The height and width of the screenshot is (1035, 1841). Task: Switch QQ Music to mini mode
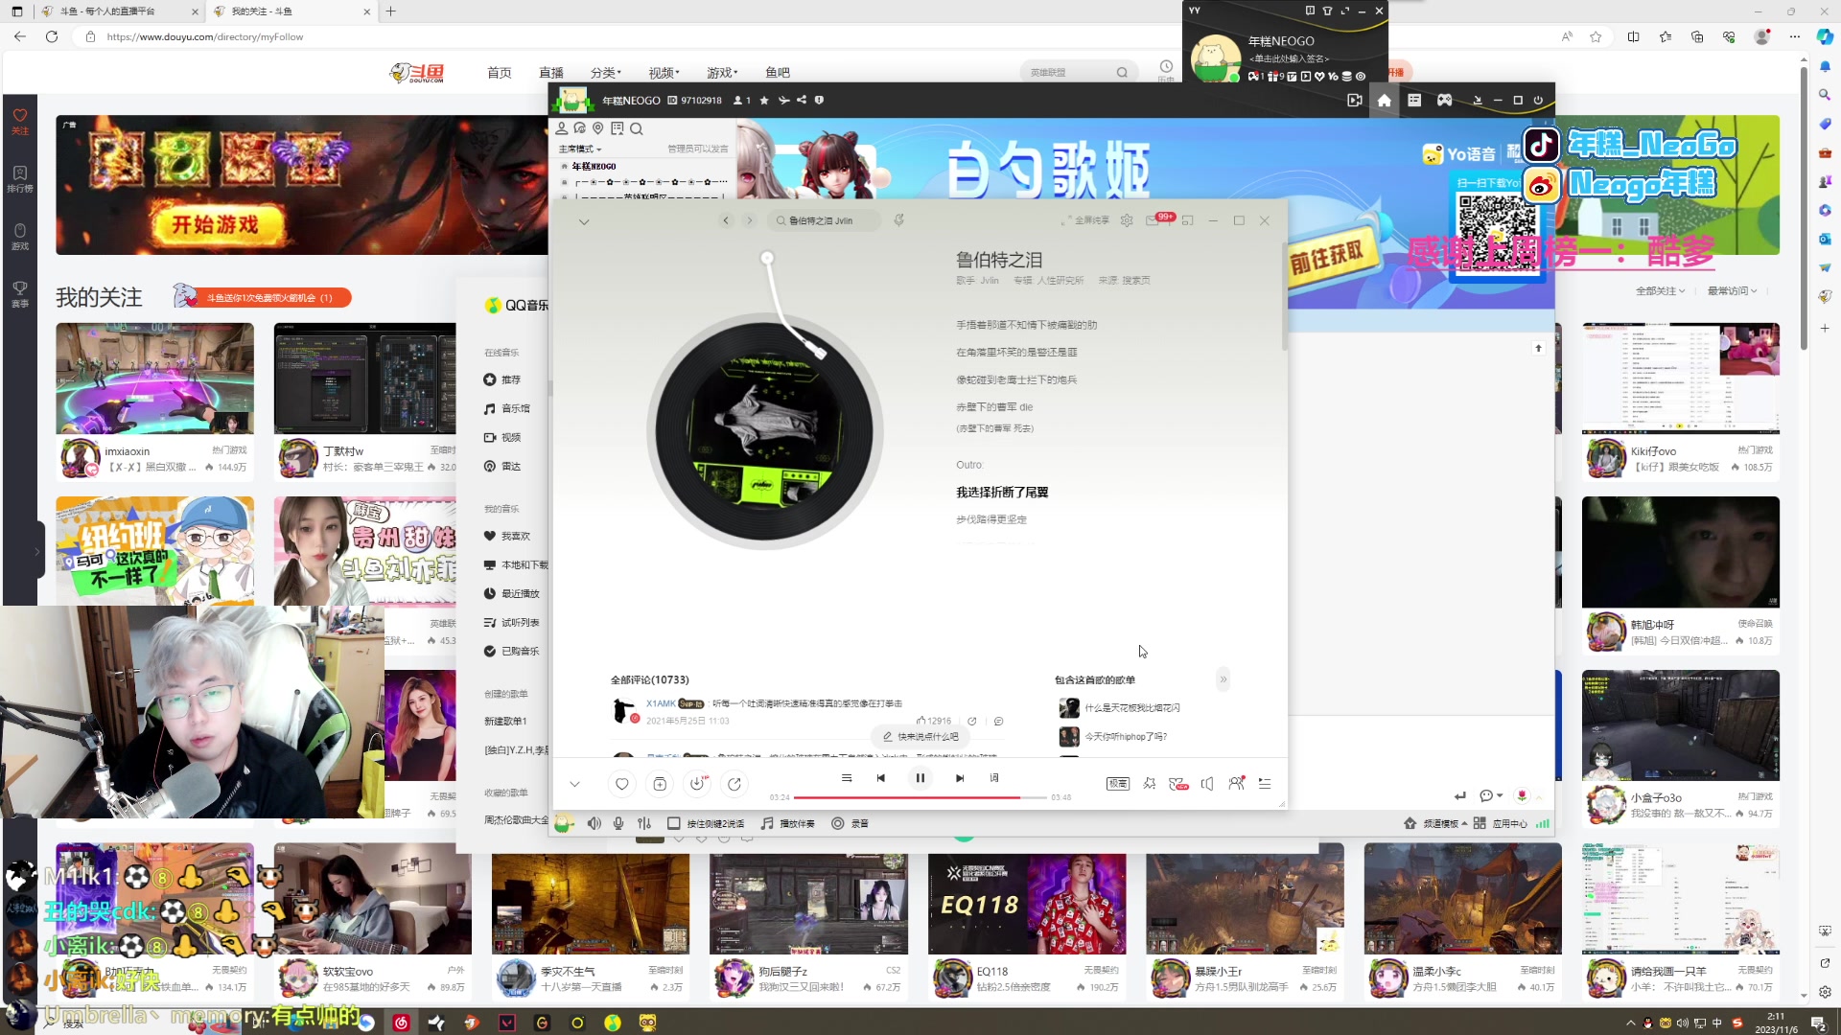(1188, 220)
